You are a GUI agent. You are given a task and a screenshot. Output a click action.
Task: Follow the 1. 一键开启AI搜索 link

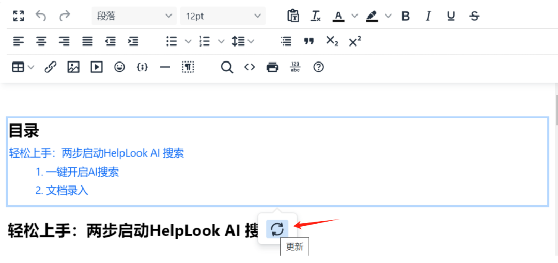(77, 172)
